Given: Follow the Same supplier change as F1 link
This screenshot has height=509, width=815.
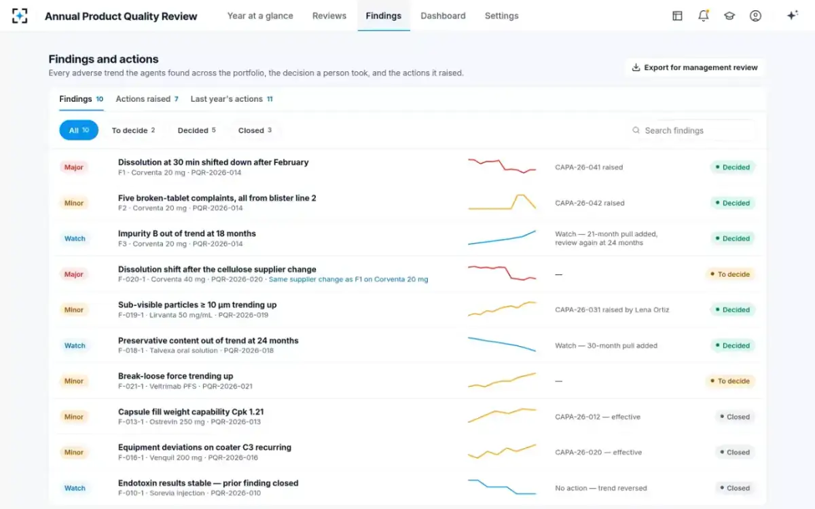Looking at the screenshot, I should click(x=348, y=280).
